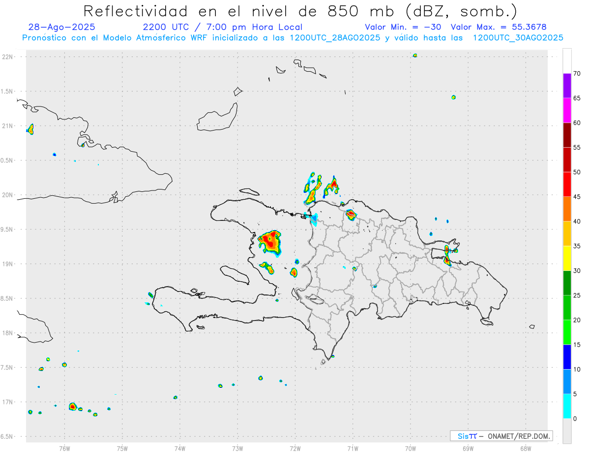Click the '75W' longitude label
The width and height of the screenshot is (590, 455).
click(122, 448)
